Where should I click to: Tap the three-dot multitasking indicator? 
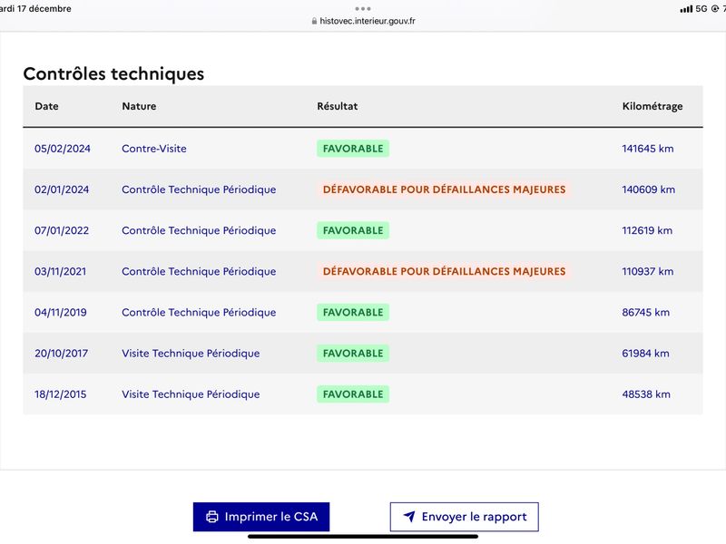pos(363,9)
